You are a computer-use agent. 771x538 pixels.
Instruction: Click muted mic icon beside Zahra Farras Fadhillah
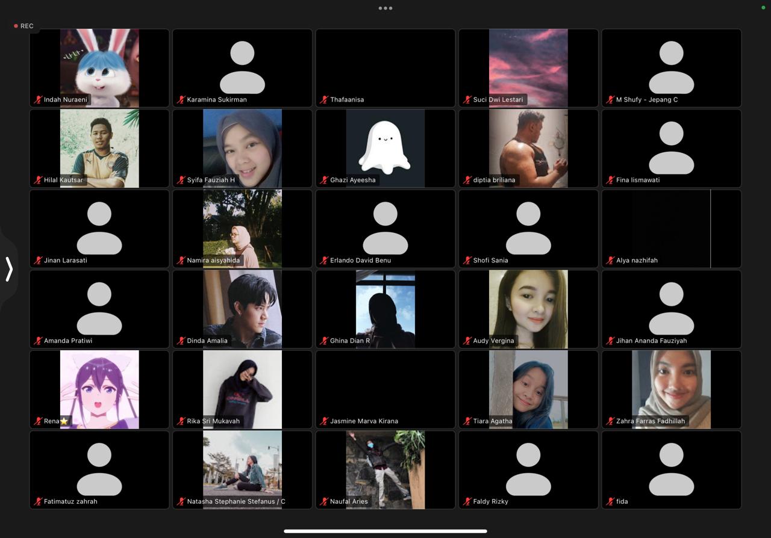coord(611,421)
